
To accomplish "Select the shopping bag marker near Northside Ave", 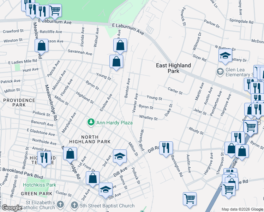I will click(70, 155).
